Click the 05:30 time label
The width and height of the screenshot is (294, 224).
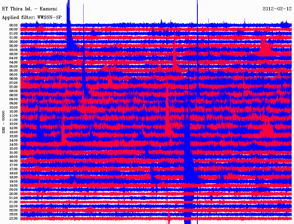point(13,71)
